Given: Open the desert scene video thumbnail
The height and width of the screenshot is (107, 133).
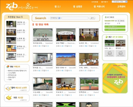Looking at the screenshot, I should pos(66,59).
